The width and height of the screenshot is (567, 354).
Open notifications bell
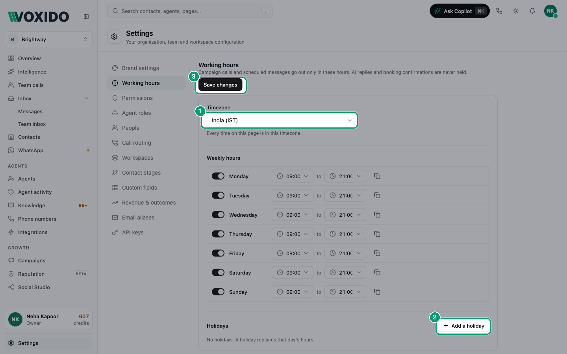click(x=532, y=11)
